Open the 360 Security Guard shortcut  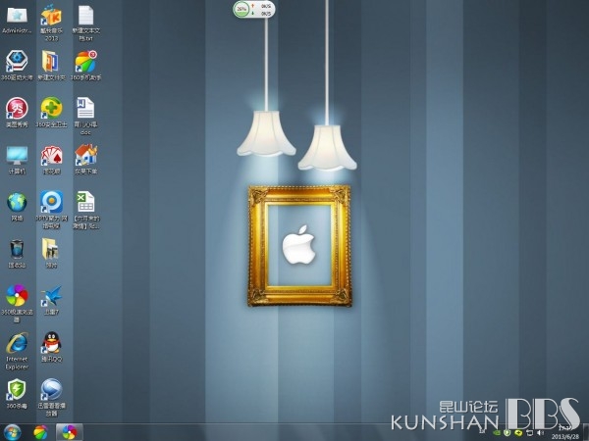pyautogui.click(x=51, y=108)
